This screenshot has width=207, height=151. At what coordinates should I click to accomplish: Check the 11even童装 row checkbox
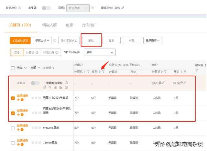tap(13, 143)
